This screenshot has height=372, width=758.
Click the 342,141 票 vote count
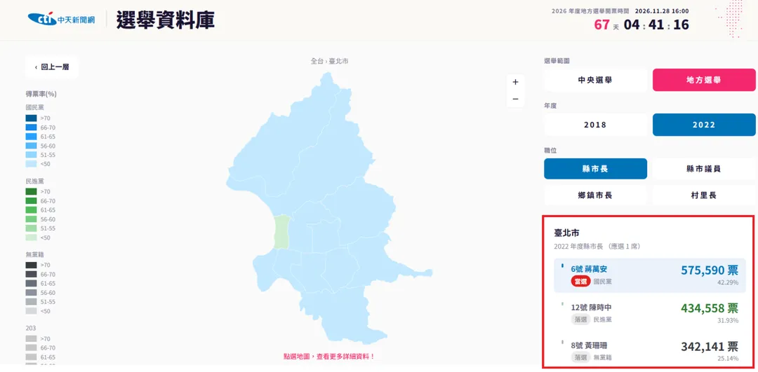point(710,346)
